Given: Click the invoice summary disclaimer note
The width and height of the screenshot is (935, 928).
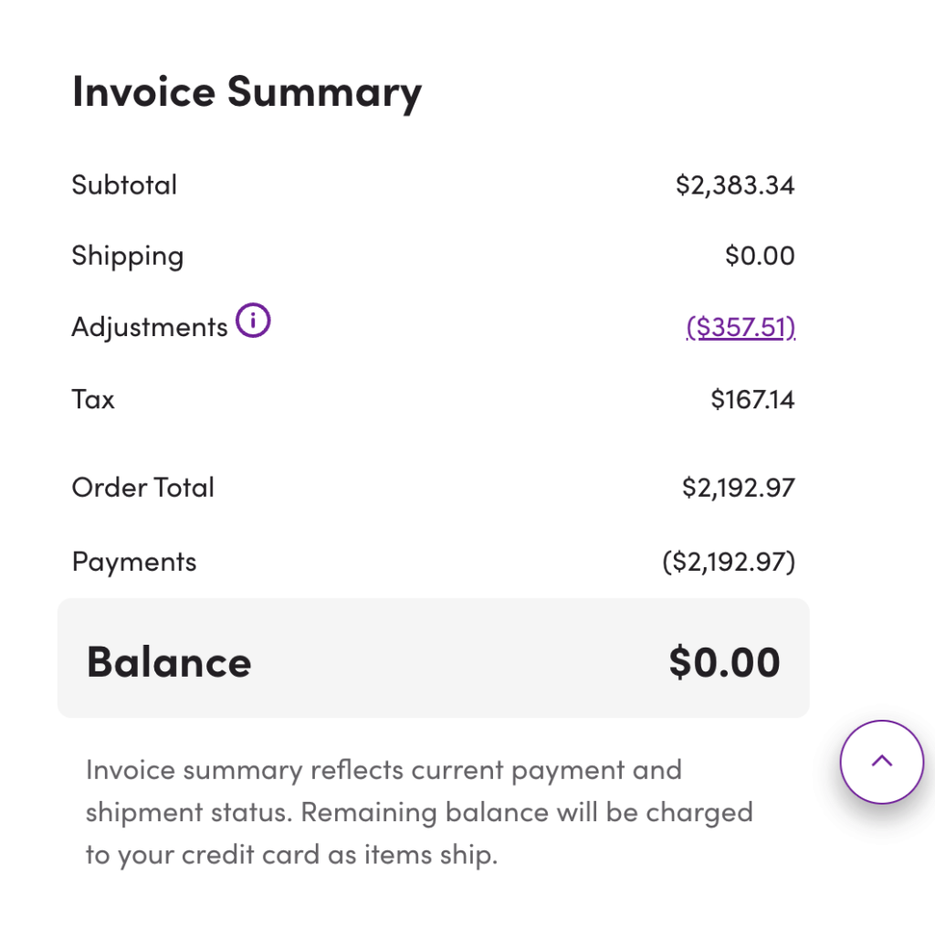Looking at the screenshot, I should click(383, 770).
